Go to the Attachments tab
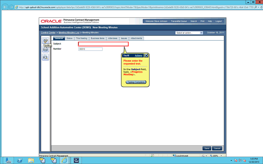The height and width of the screenshot is (164, 263). point(136,38)
